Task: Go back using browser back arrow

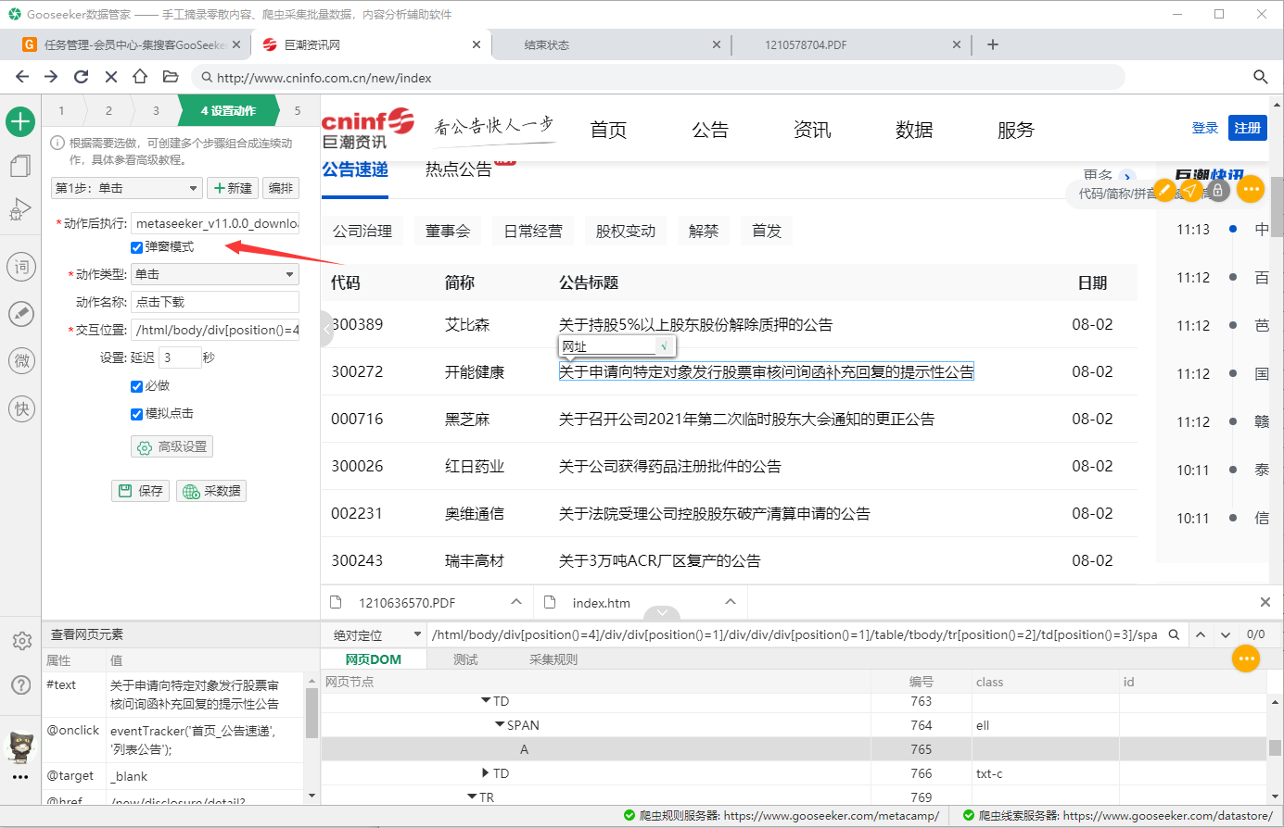Action: point(22,77)
